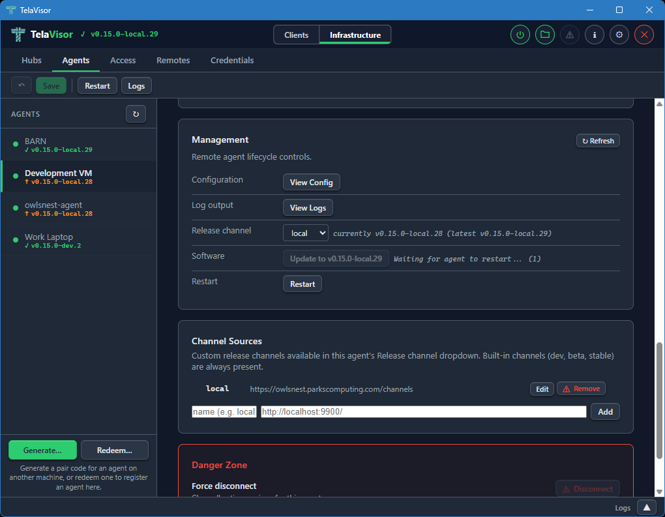Click the Logs label in status bar
The image size is (665, 517).
pos(623,508)
